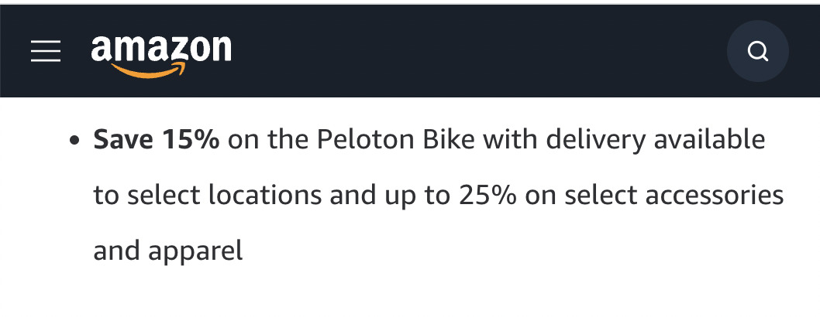Click the bold "15%" figure
Screen dimensions: 820x317
[191, 140]
